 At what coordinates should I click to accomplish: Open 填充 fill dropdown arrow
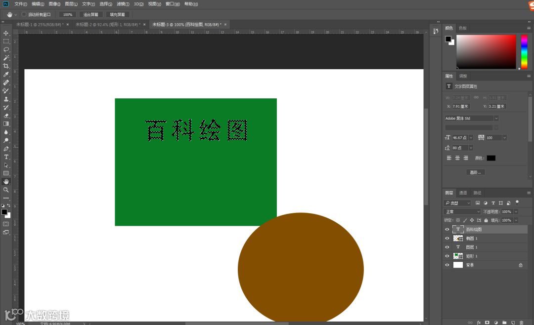tap(516, 220)
